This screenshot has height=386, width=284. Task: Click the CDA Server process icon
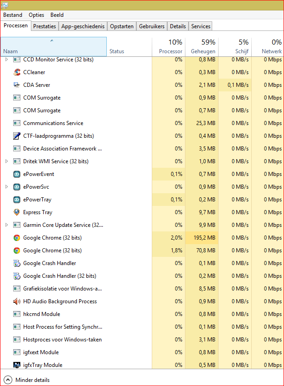(17, 85)
